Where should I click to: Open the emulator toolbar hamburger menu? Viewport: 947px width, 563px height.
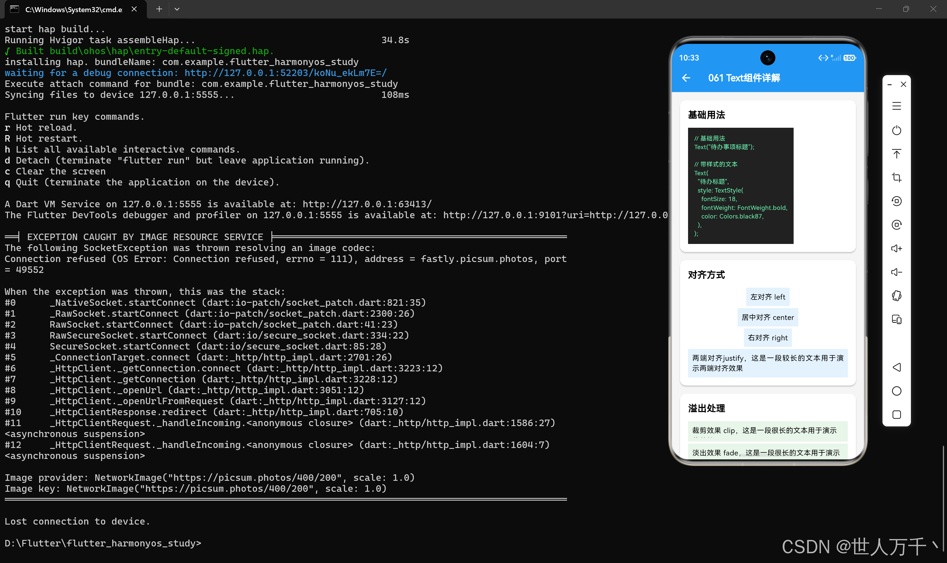tap(896, 106)
